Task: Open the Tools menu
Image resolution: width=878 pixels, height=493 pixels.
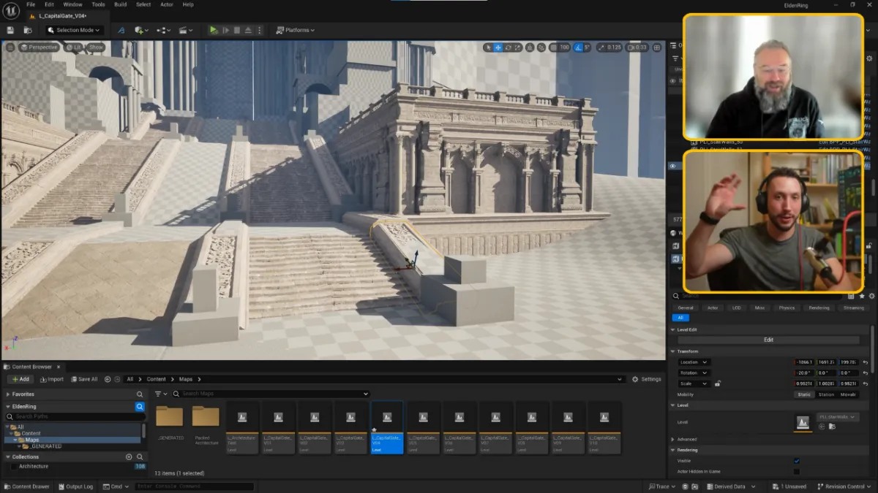Action: 98,4
